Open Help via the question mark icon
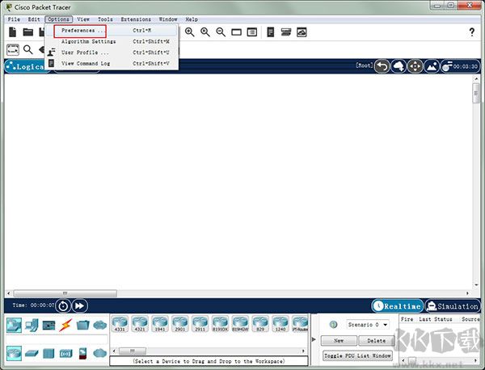485x370 pixels. [x=472, y=32]
